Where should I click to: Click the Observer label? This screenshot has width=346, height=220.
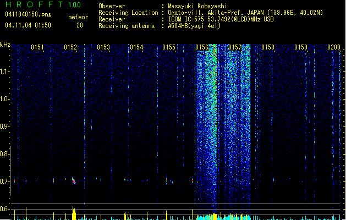click(x=112, y=6)
